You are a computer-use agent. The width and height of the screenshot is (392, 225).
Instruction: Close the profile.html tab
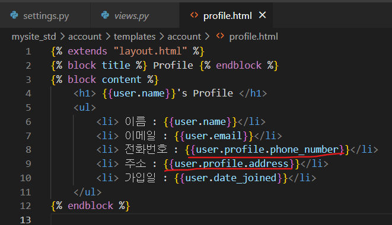click(263, 15)
